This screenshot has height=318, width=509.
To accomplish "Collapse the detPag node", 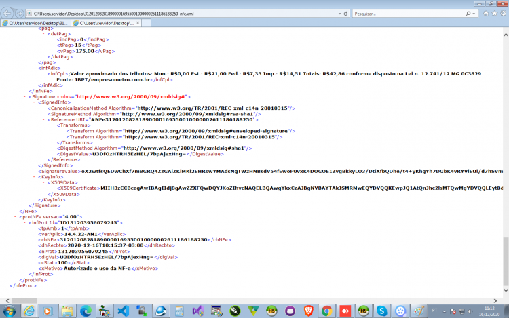I will [x=43, y=33].
